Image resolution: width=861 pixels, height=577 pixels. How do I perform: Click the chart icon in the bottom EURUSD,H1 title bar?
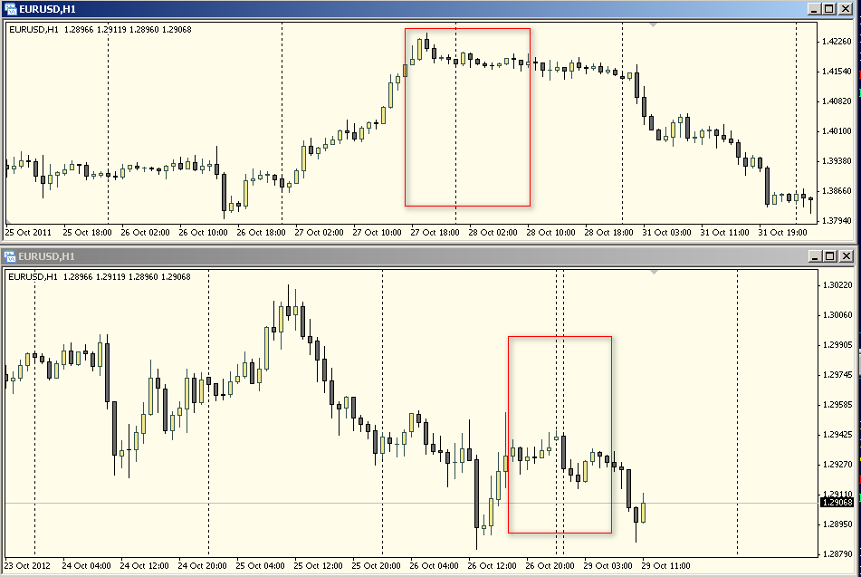click(x=10, y=256)
